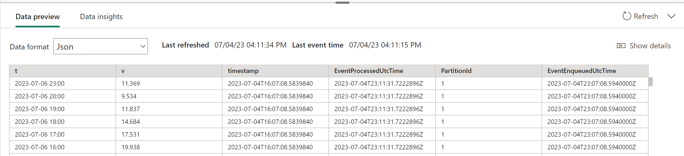Select the cell with value 11.369
This screenshot has height=156, width=684.
(x=131, y=84)
